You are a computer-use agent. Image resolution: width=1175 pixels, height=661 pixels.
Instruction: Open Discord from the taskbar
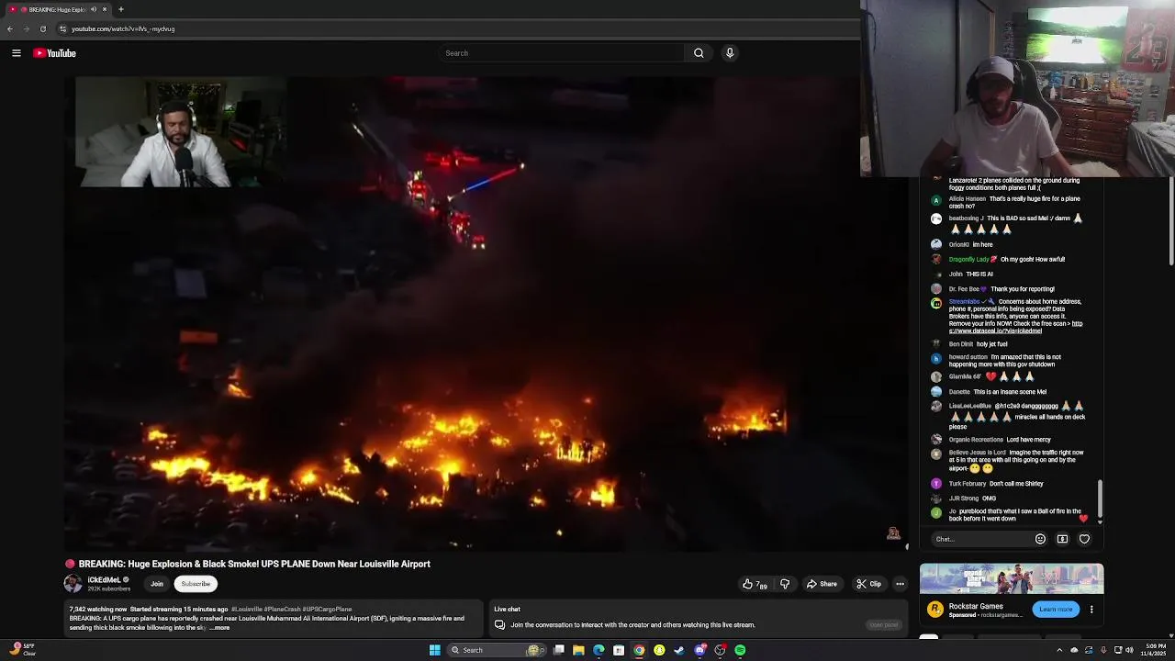click(x=700, y=650)
